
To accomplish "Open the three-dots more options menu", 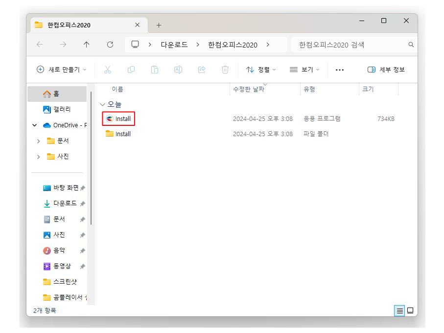I will 340,70.
